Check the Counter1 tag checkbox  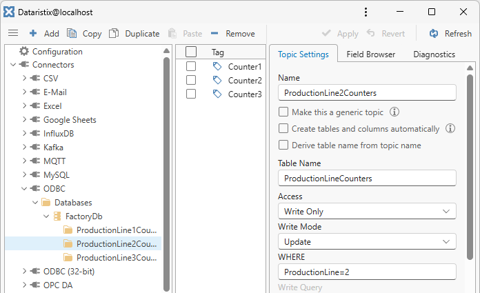(191, 66)
